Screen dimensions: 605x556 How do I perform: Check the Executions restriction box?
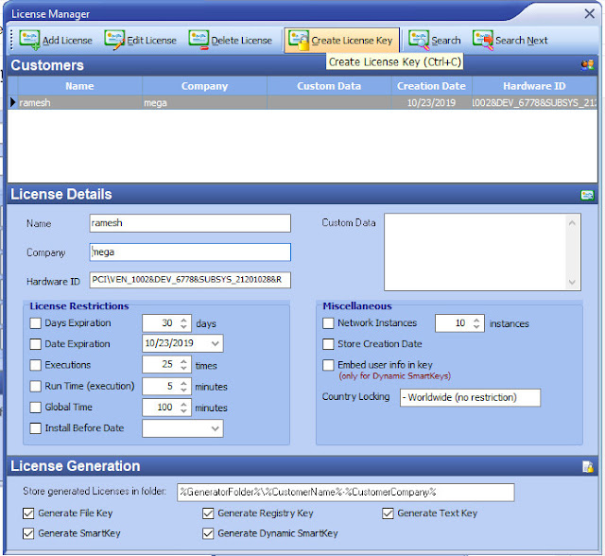36,365
